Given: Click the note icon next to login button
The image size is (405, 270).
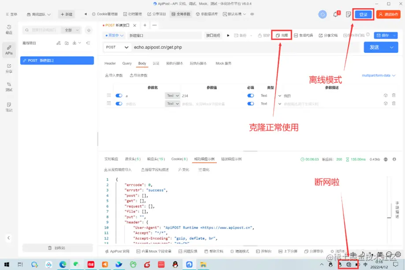Looking at the screenshot, I should pyautogui.click(x=349, y=14).
